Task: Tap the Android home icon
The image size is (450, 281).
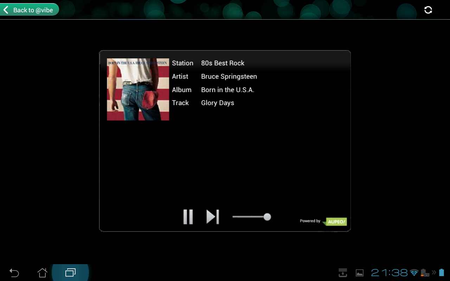Action: [x=42, y=273]
